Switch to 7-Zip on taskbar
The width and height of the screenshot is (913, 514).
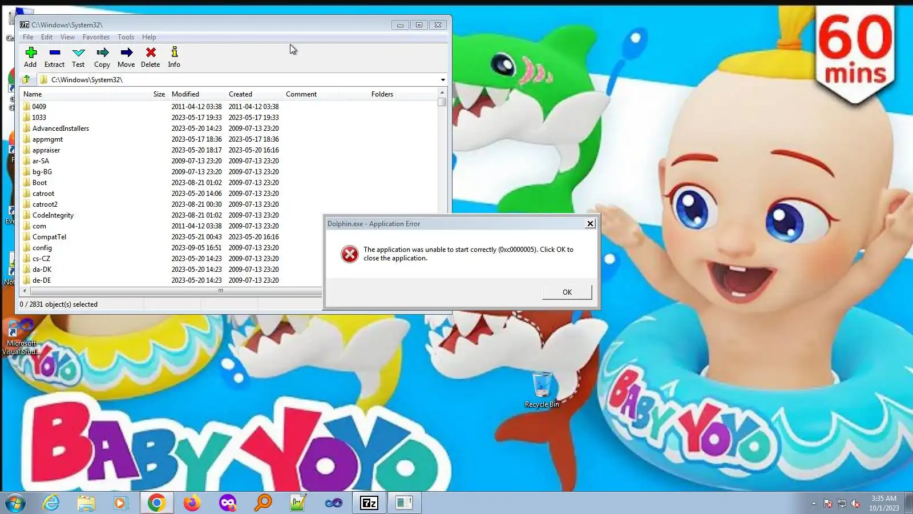click(x=369, y=503)
